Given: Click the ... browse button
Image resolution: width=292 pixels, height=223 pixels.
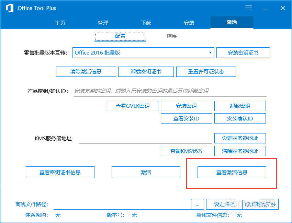Looking at the screenshot, I should (198, 204).
